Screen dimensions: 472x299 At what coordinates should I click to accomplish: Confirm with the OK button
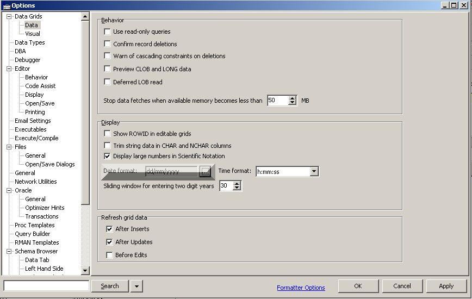pyautogui.click(x=358, y=286)
